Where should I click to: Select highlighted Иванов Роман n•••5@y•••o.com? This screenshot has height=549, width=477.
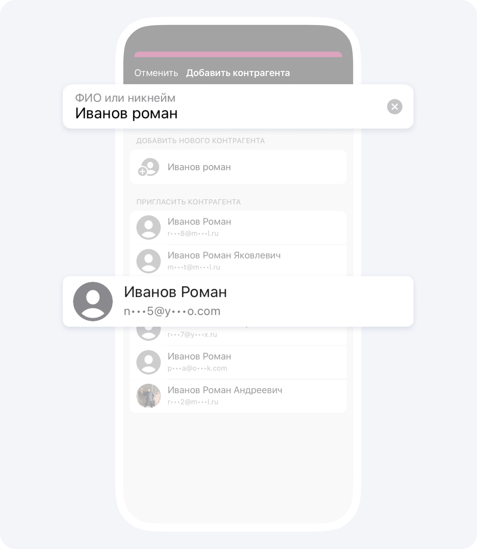click(238, 301)
